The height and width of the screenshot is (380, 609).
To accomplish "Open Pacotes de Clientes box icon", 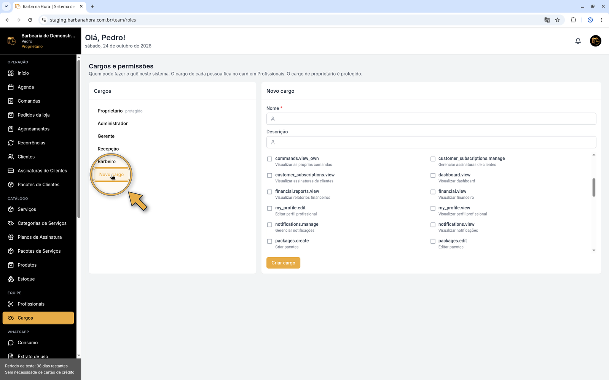I will tap(11, 185).
